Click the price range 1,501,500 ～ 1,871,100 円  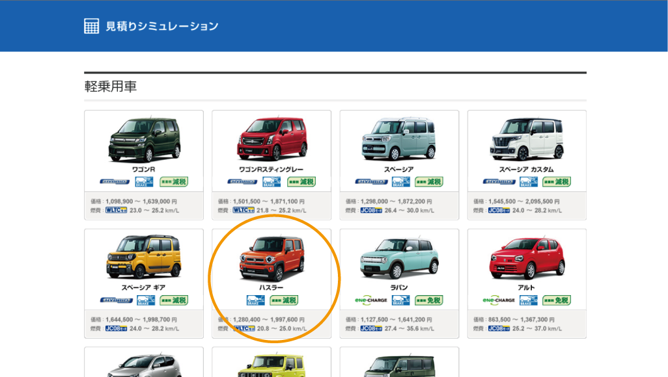coord(269,201)
